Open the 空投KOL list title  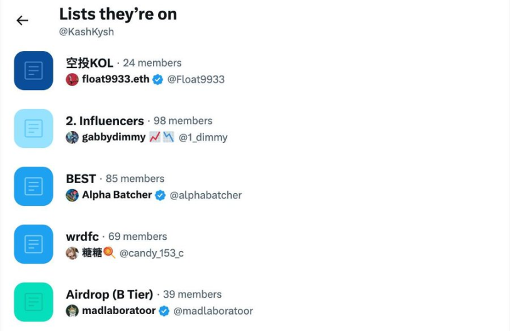coord(89,63)
